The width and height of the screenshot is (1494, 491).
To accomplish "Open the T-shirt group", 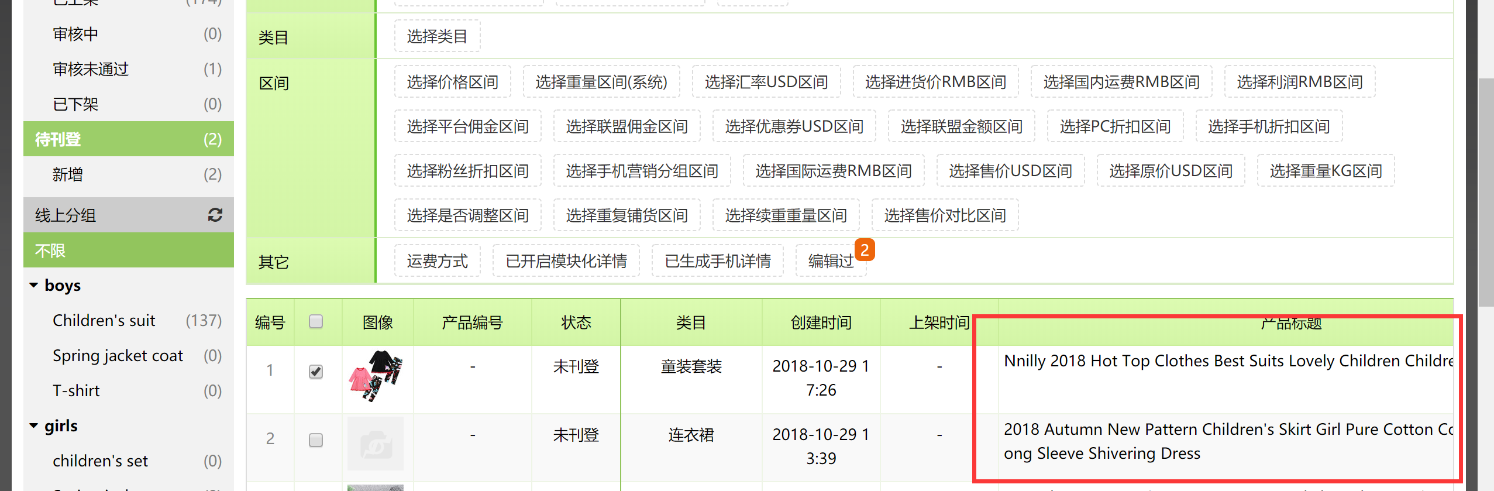I will click(x=129, y=390).
